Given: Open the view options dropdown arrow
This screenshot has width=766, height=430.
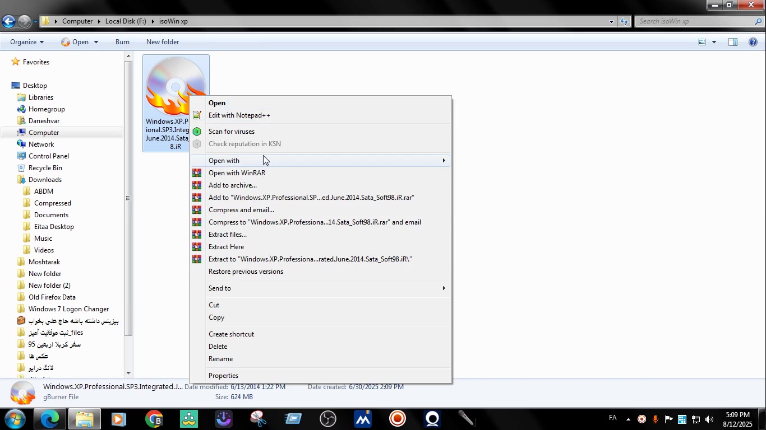Looking at the screenshot, I should click(x=714, y=42).
